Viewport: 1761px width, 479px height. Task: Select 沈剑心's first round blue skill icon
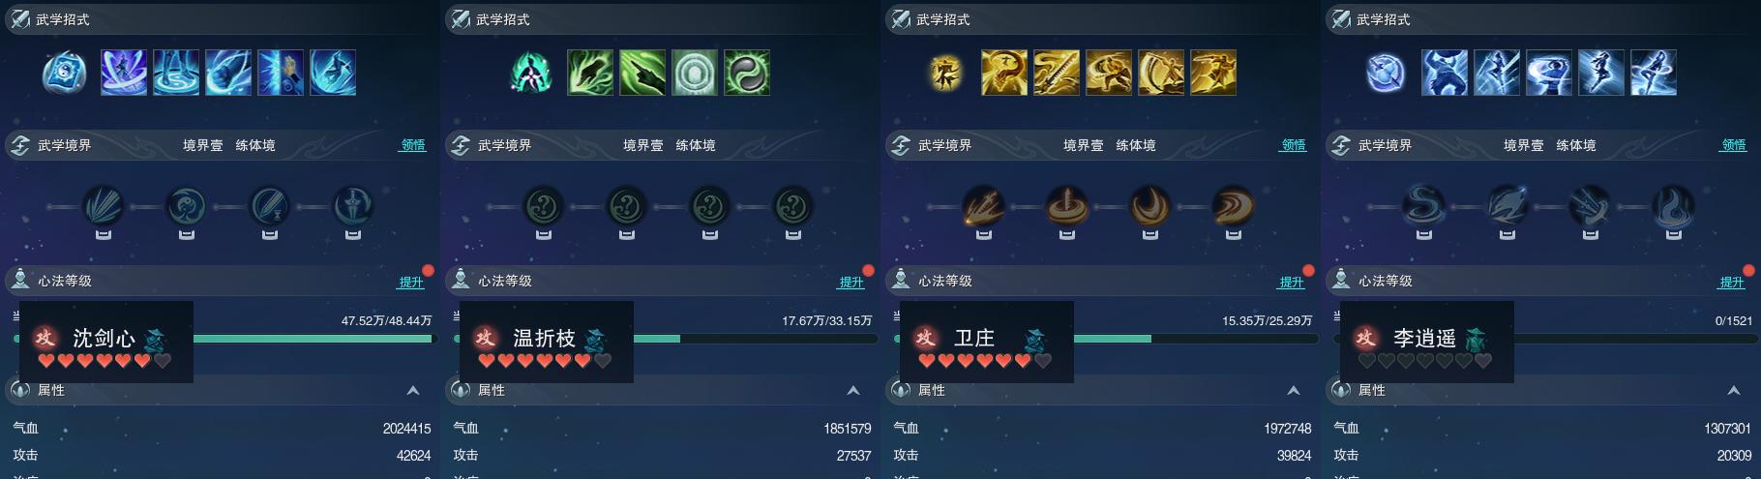pyautogui.click(x=65, y=74)
